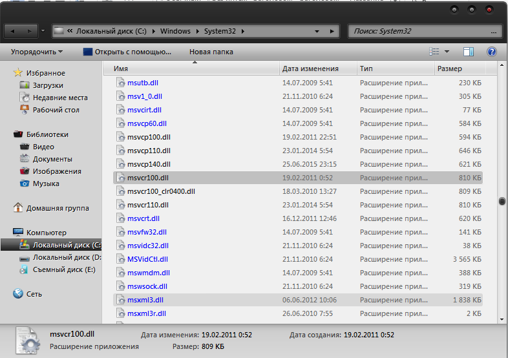Click Открыть с помощью... button
This screenshot has width=508, height=358.
[127, 52]
